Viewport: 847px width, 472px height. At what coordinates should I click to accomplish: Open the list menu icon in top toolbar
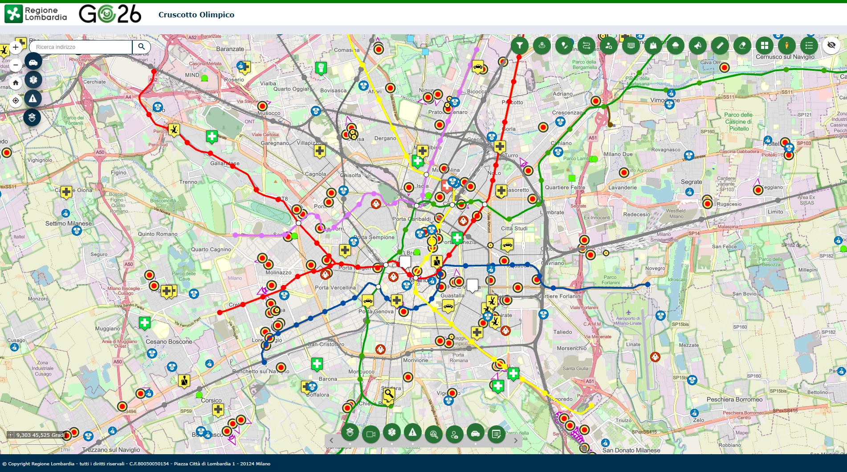(809, 45)
